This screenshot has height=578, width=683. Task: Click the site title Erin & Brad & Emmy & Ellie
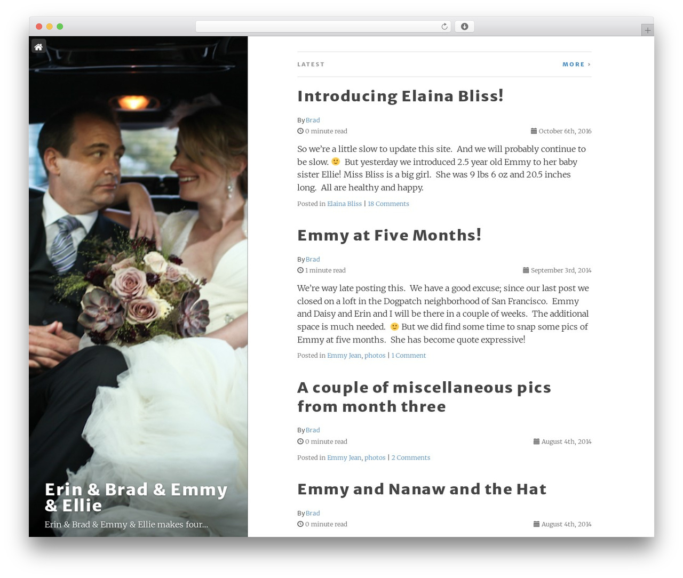coord(136,497)
